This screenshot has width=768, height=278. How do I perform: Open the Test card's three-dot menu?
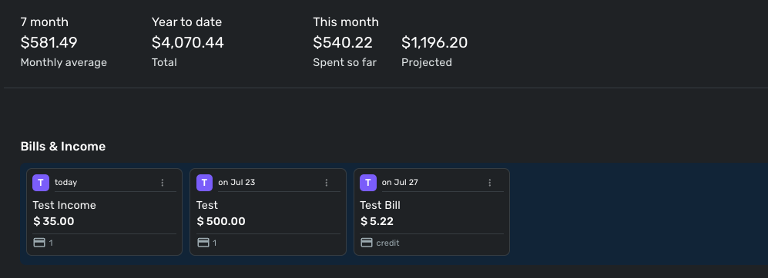pos(327,183)
